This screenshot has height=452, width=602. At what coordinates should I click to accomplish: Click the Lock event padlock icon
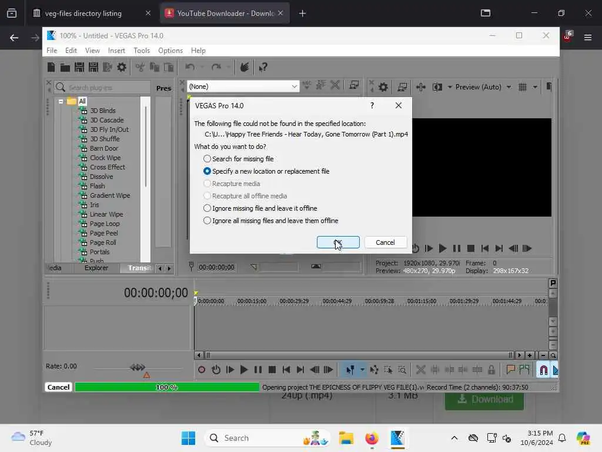491,370
